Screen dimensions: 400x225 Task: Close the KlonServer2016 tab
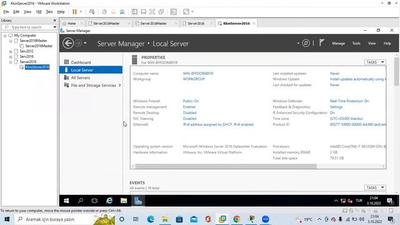[254, 24]
